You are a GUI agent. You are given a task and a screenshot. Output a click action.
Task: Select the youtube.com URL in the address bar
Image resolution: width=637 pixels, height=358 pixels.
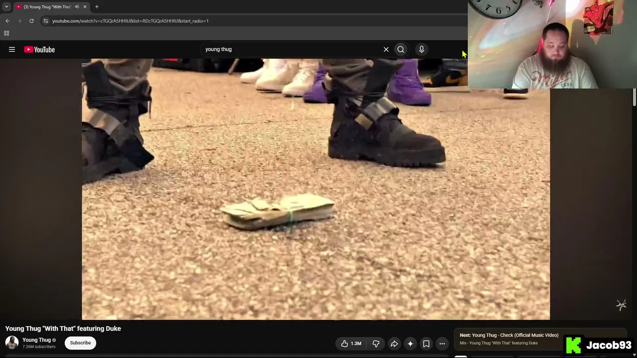click(x=130, y=21)
